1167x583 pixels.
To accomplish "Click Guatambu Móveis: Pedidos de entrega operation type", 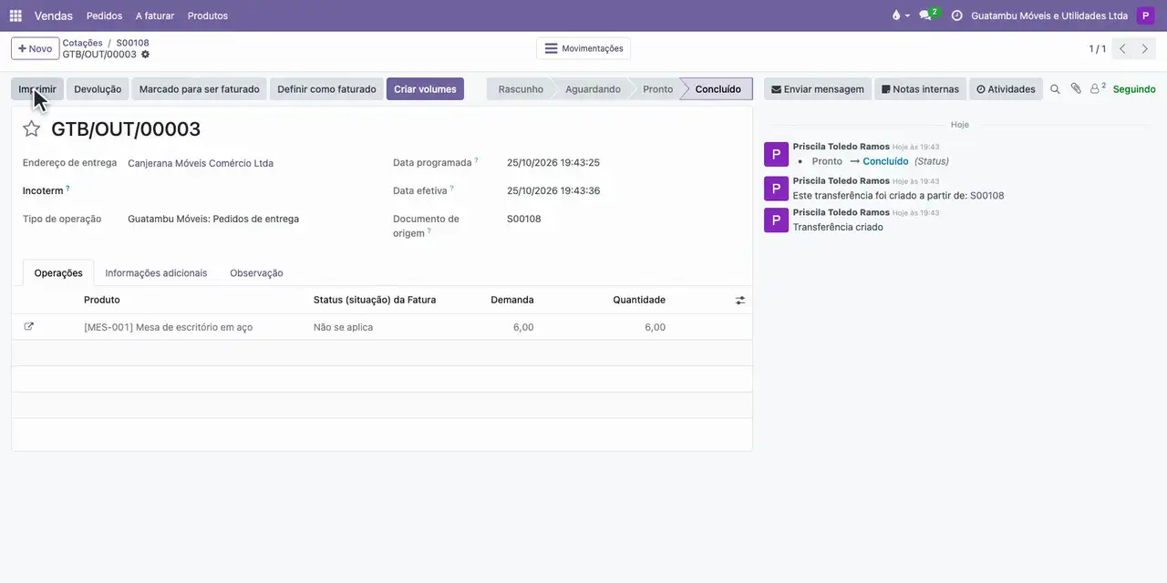I will tap(213, 219).
